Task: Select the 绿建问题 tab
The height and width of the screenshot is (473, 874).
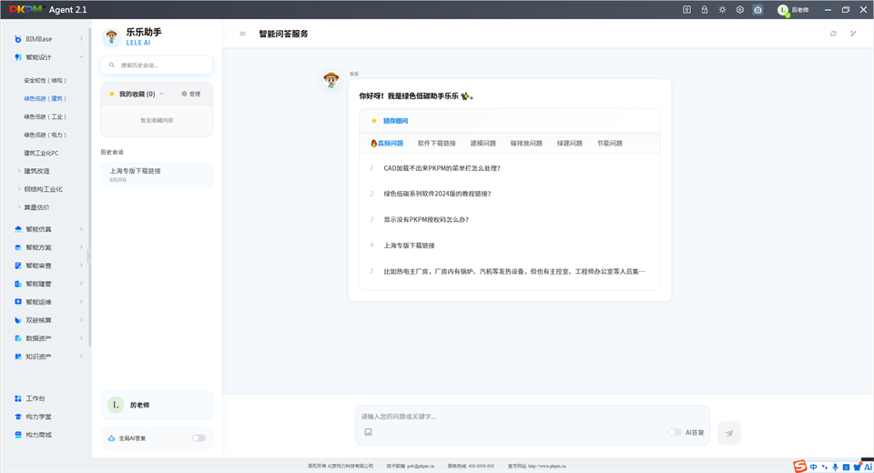Action: point(570,143)
